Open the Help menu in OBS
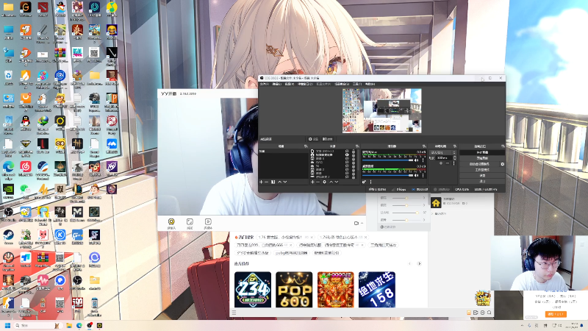This screenshot has height=331, width=588. click(x=370, y=84)
